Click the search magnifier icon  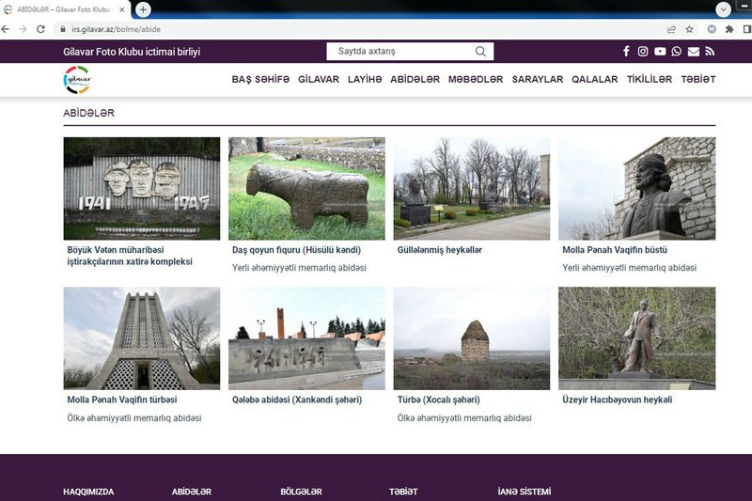(481, 52)
